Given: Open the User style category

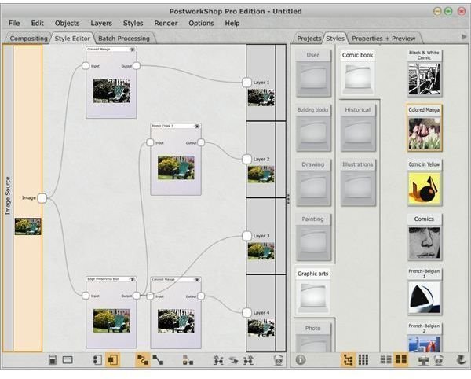Looking at the screenshot, I should [313, 73].
